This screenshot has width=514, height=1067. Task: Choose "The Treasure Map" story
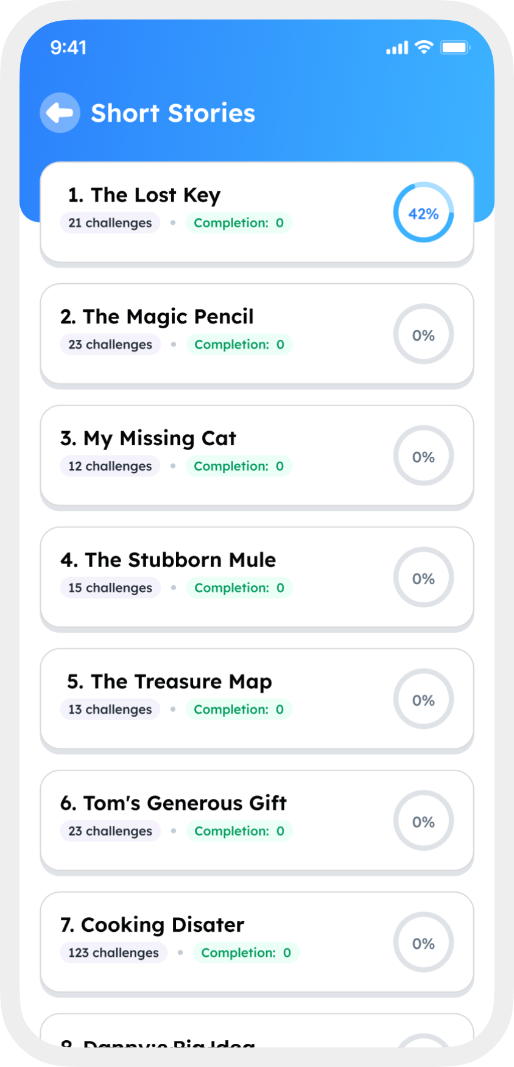pos(169,681)
